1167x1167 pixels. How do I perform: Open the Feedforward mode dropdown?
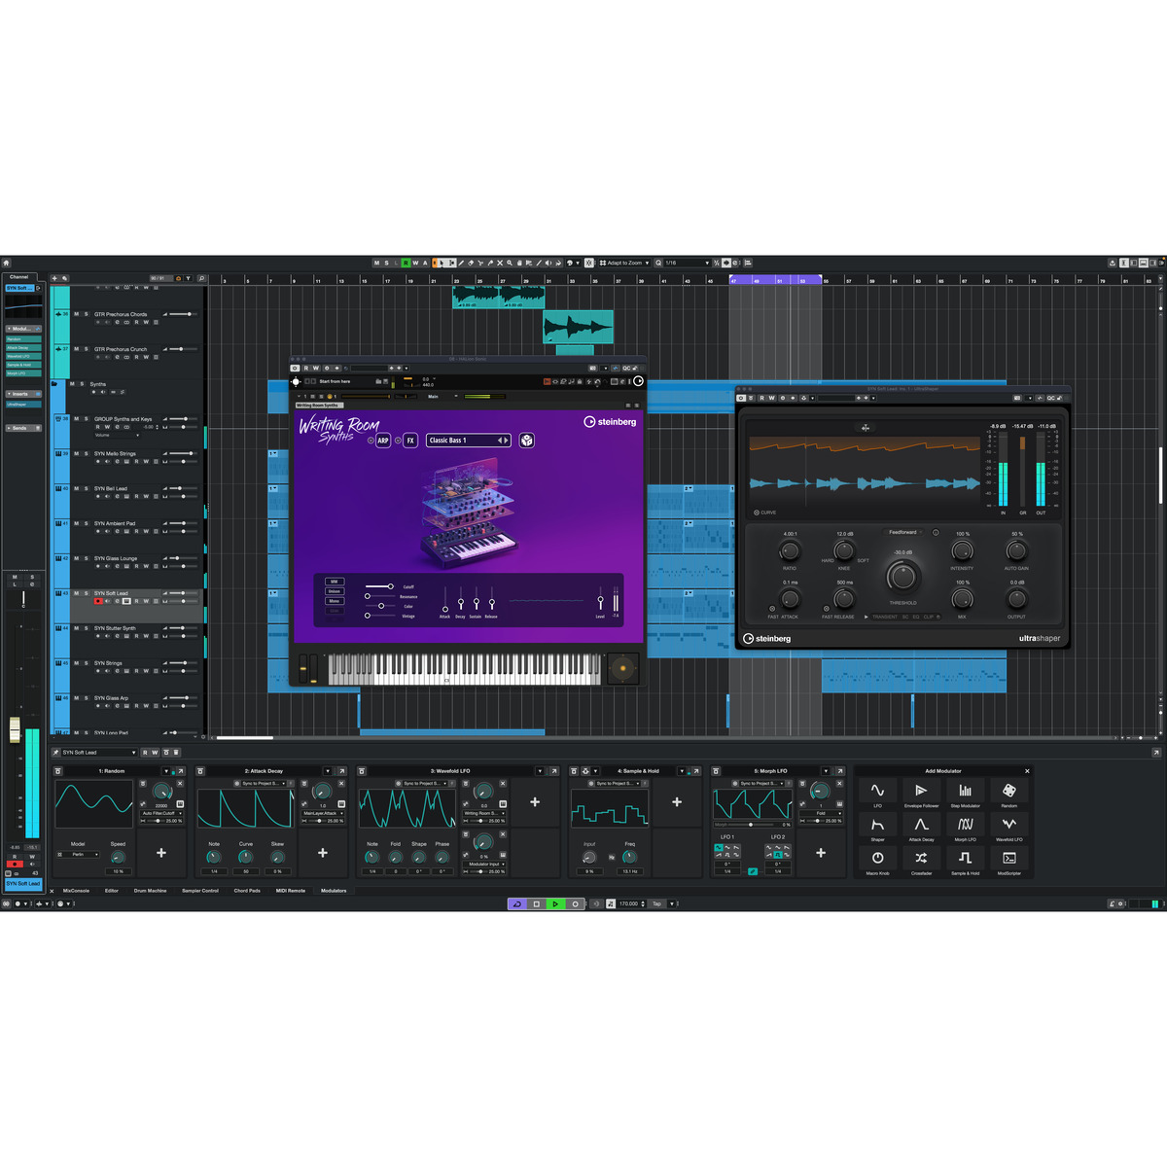coord(902,532)
